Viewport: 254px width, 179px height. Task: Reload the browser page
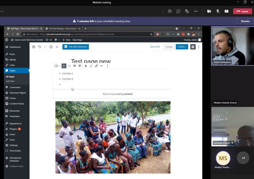18,34
